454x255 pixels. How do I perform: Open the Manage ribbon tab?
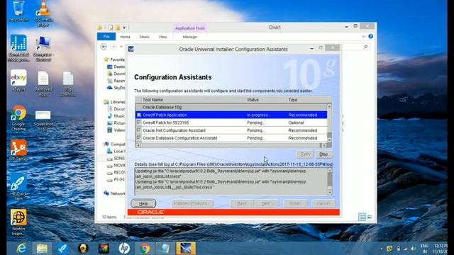(190, 37)
